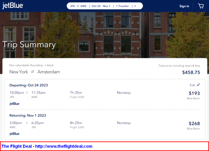The width and height of the screenshot is (209, 151).
Task: Click Amsterdam in the route title
Action: [x=49, y=72]
